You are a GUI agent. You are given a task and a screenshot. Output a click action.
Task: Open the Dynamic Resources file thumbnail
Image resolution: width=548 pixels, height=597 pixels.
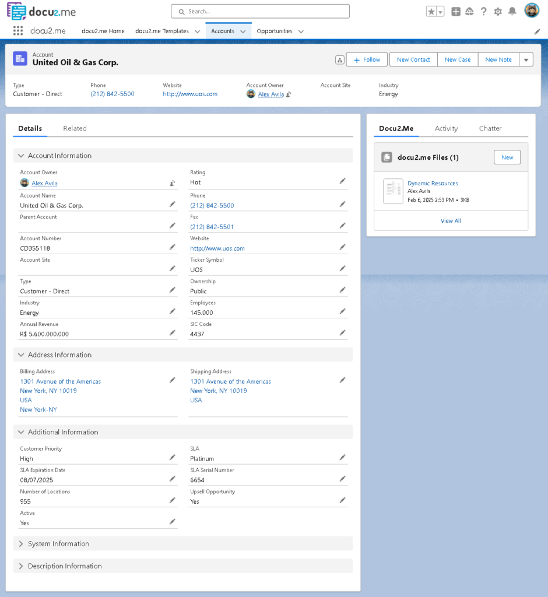393,191
